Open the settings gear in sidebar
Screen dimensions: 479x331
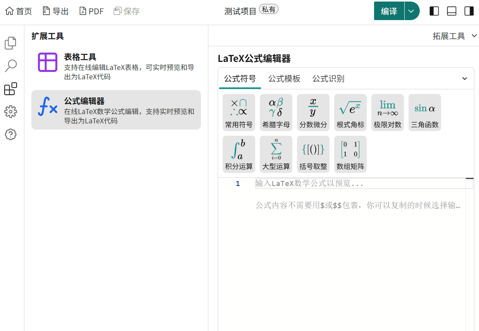(10, 112)
